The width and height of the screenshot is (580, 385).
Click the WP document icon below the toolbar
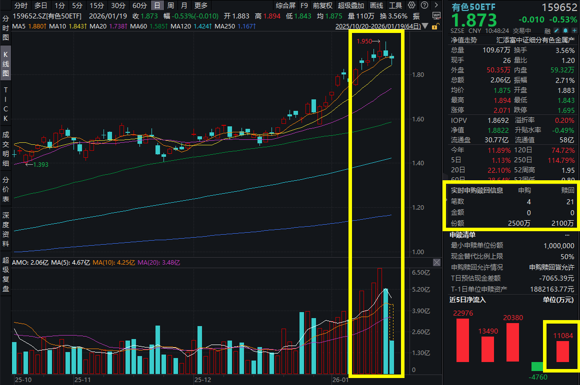(436, 15)
